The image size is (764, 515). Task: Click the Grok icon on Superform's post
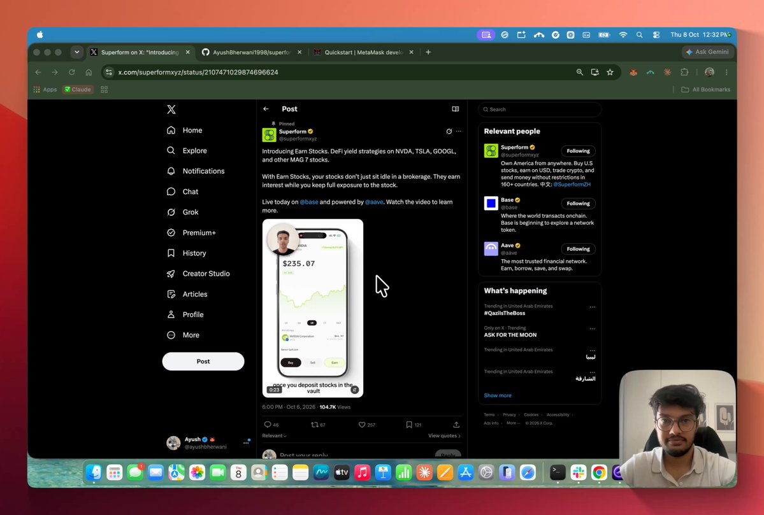click(x=449, y=131)
